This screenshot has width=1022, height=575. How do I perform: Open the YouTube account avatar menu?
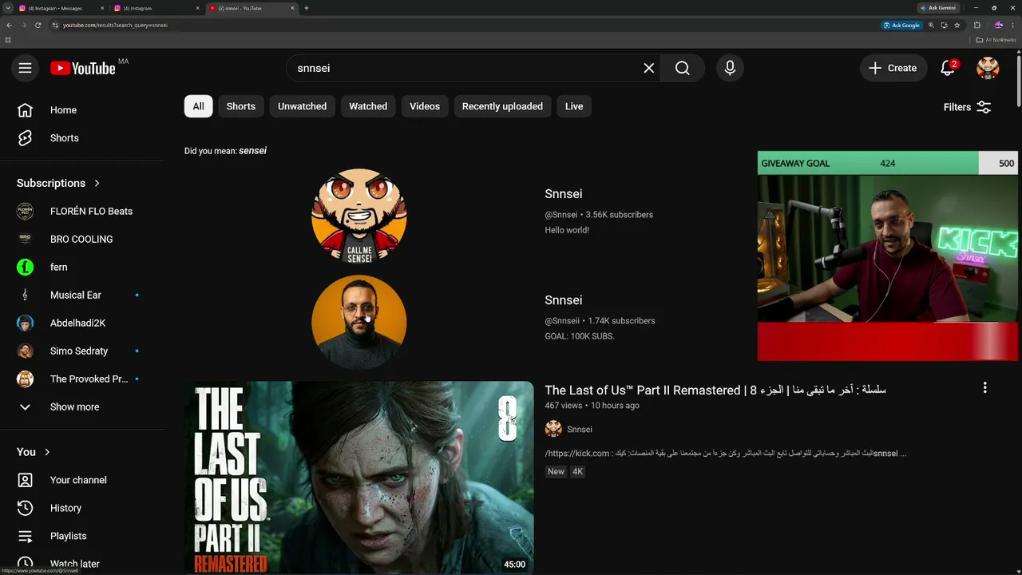pyautogui.click(x=988, y=68)
